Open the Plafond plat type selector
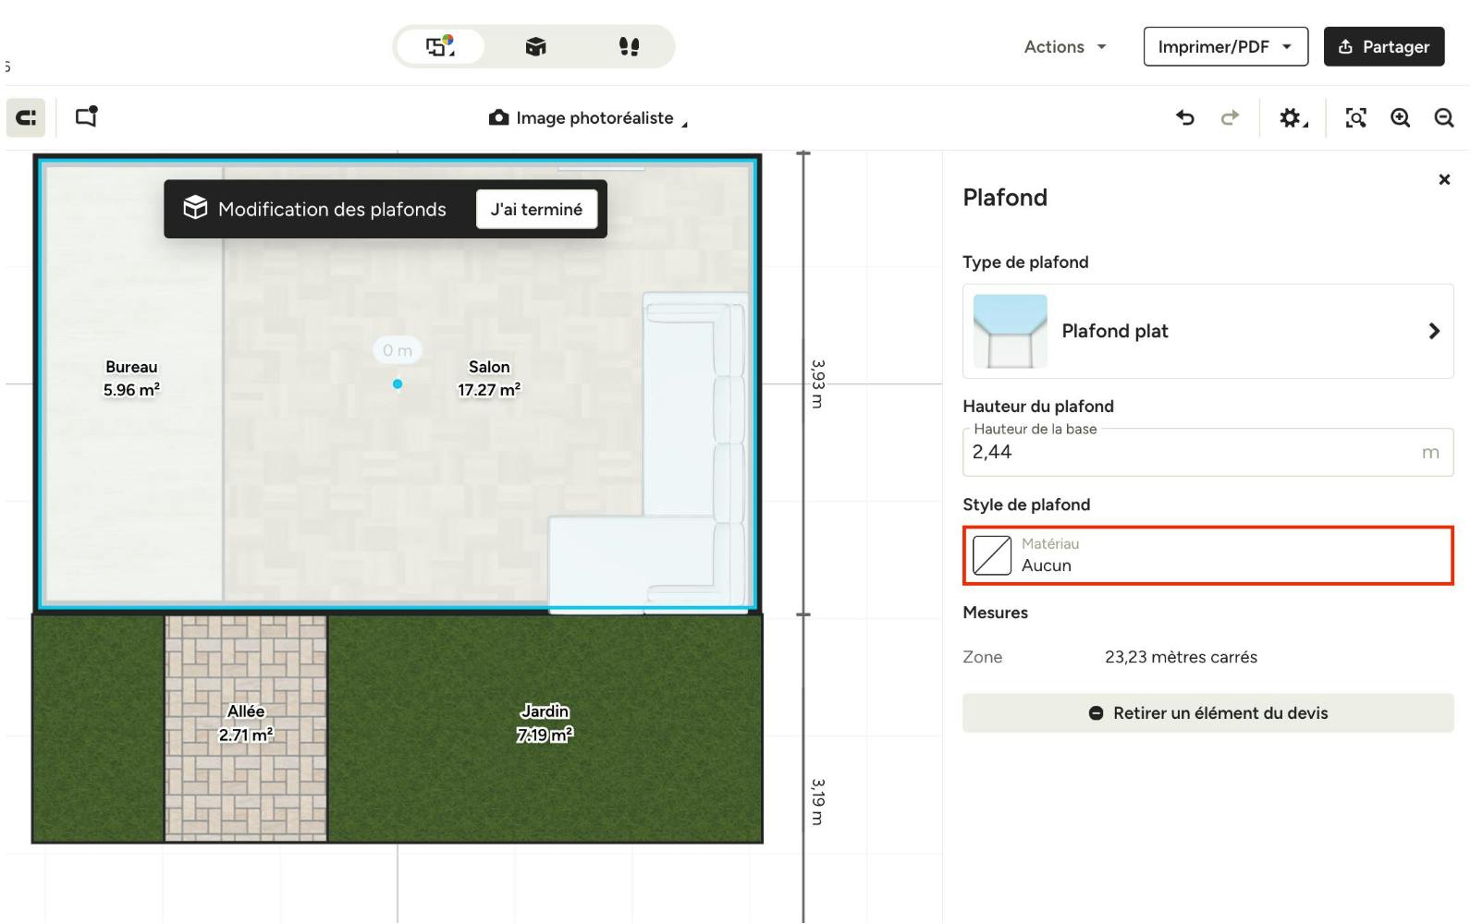This screenshot has height=924, width=1483. tap(1207, 331)
